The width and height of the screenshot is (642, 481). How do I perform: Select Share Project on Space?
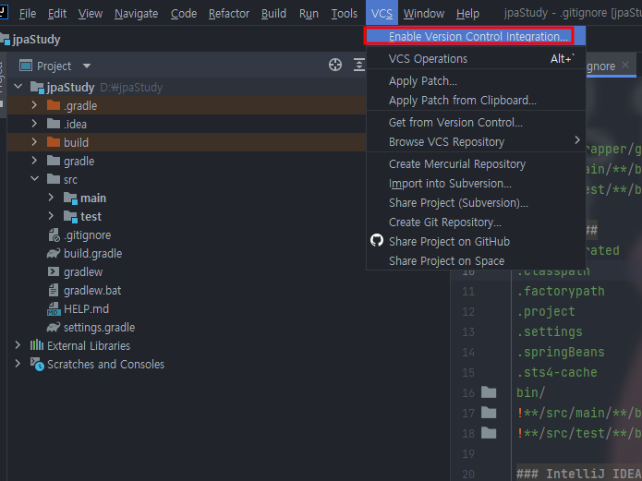(476, 260)
